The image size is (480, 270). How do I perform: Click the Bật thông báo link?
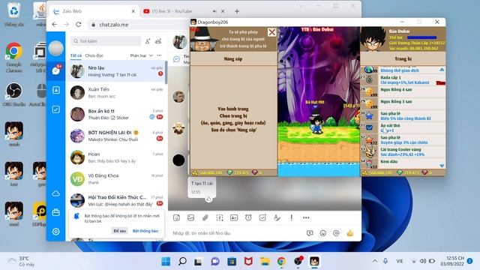(145, 231)
